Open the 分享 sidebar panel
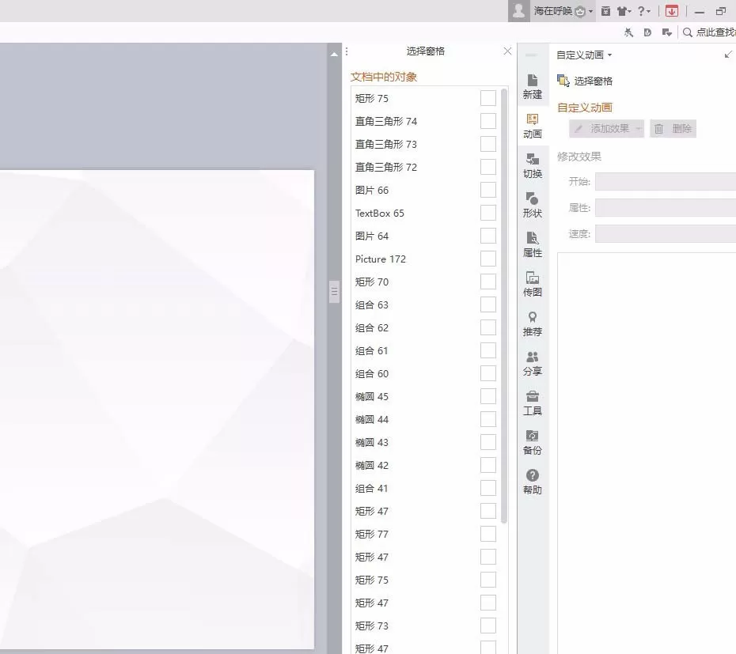736x654 pixels. 533,364
